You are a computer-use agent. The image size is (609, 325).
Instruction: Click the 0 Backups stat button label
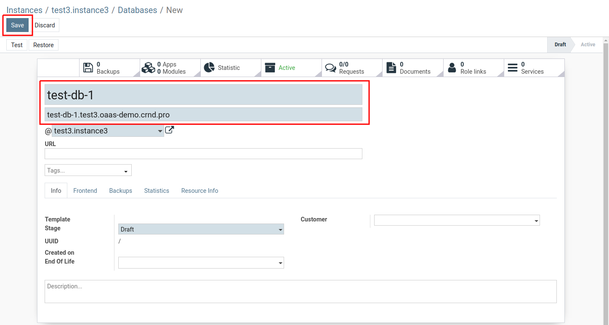coord(108,68)
